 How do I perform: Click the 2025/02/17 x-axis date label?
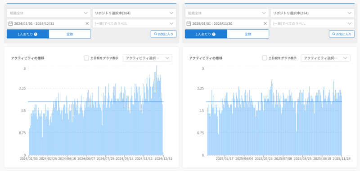(225, 158)
